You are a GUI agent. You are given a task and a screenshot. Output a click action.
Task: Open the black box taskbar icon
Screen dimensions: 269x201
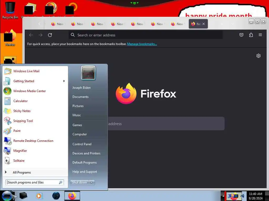pos(23,196)
